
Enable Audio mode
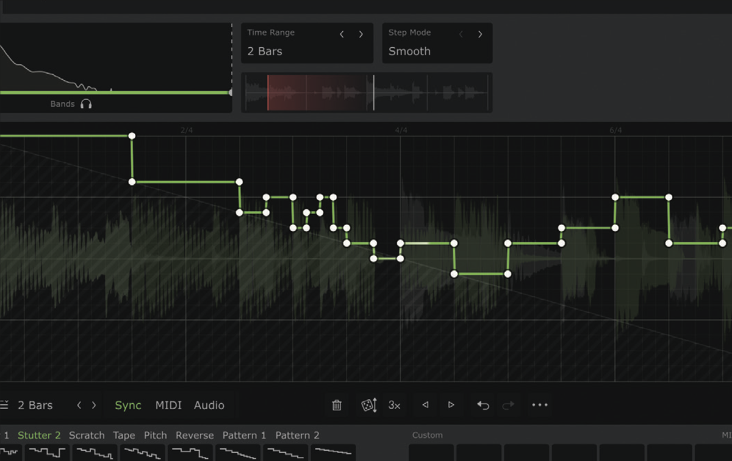(x=209, y=404)
